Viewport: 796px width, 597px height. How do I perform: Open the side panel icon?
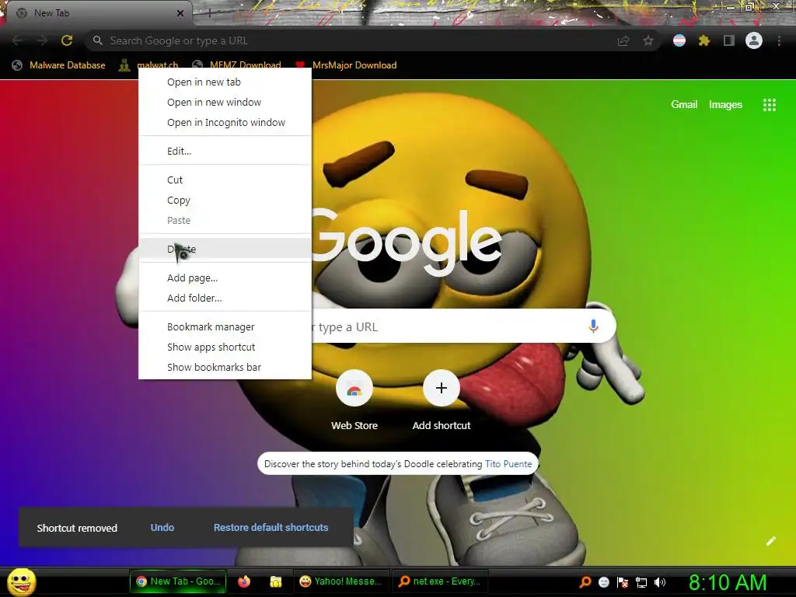pos(729,40)
